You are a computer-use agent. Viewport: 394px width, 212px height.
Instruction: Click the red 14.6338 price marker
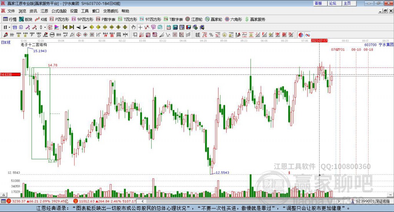10,74
